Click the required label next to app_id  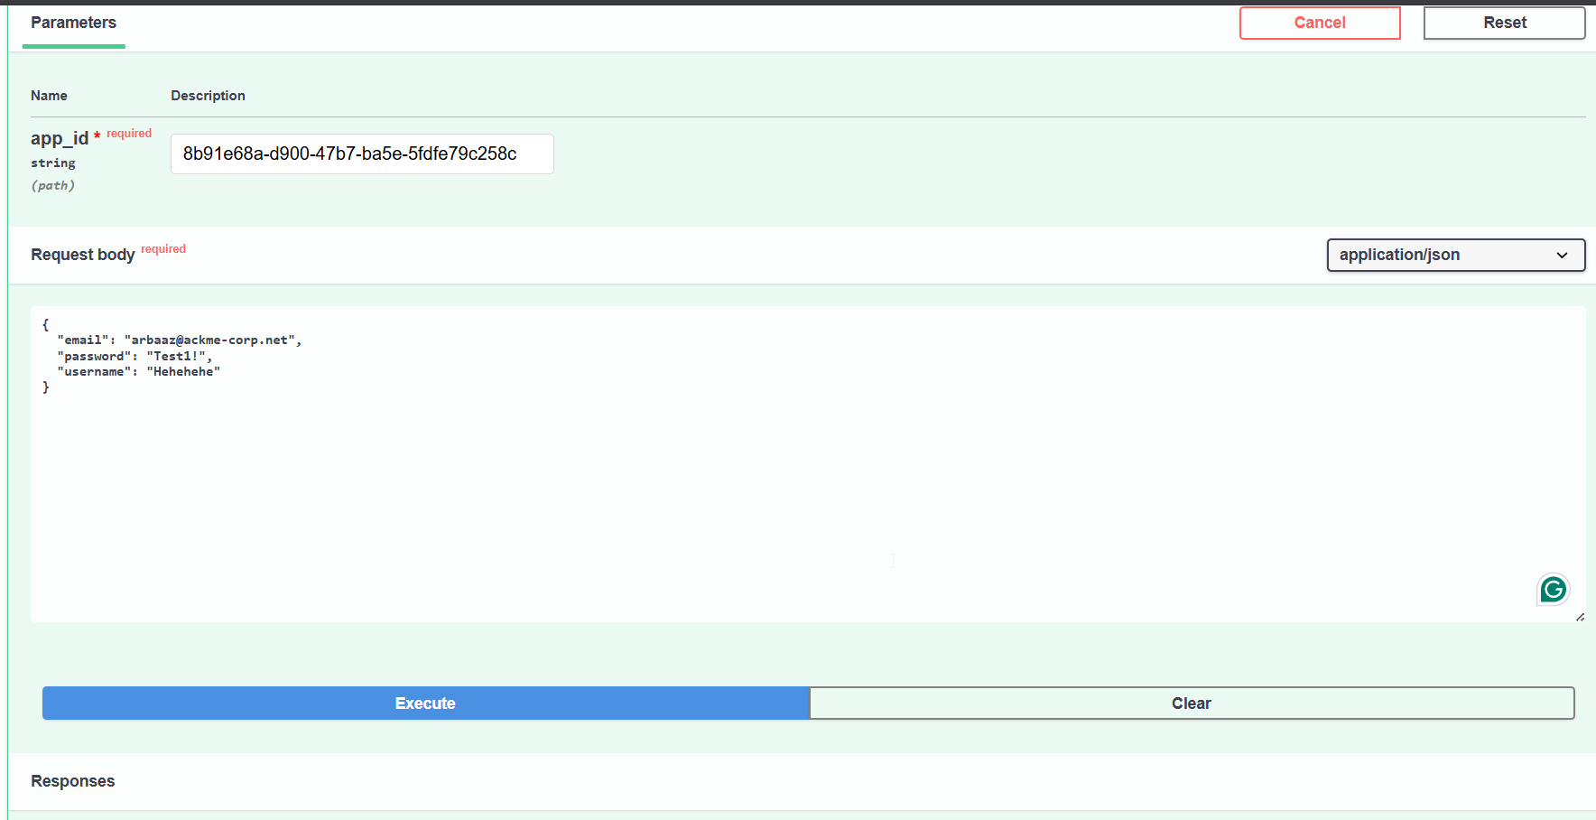pyautogui.click(x=128, y=133)
